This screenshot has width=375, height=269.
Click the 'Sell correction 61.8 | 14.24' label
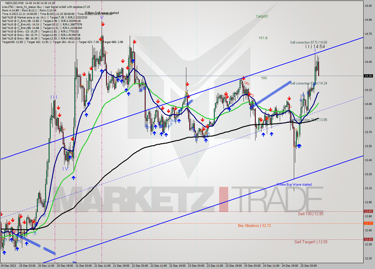point(308,83)
